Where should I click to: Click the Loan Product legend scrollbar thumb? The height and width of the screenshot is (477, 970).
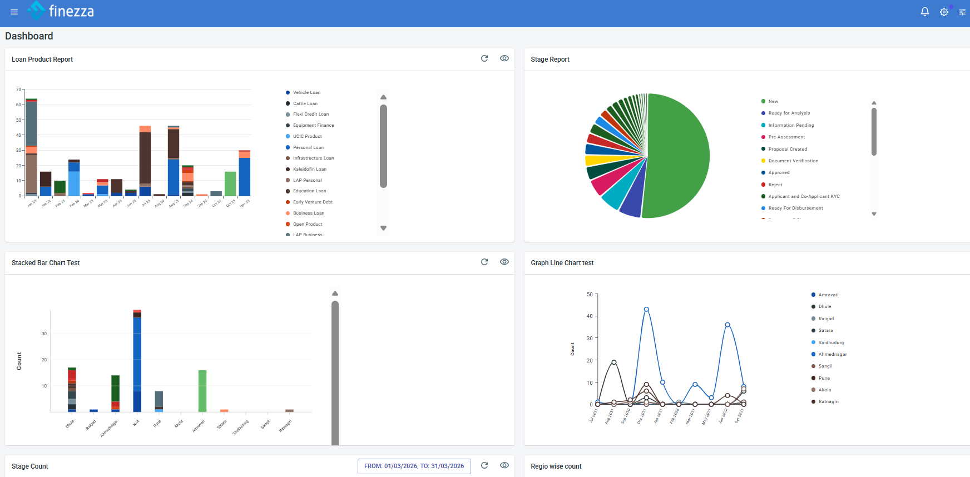pyautogui.click(x=383, y=146)
